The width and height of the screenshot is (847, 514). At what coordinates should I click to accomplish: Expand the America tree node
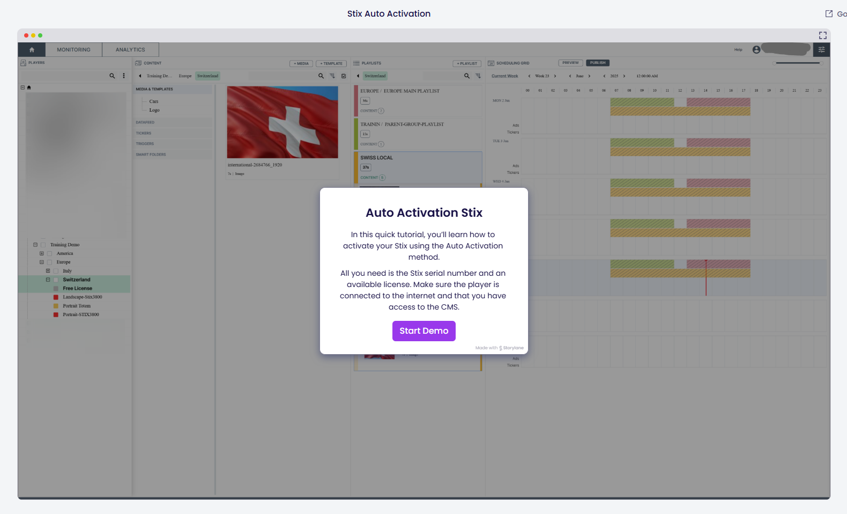(42, 253)
